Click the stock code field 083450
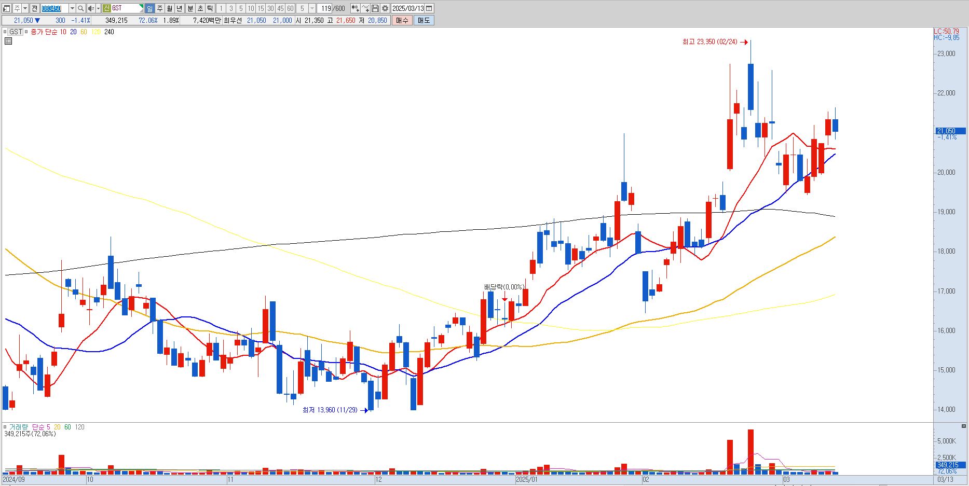 (x=54, y=8)
